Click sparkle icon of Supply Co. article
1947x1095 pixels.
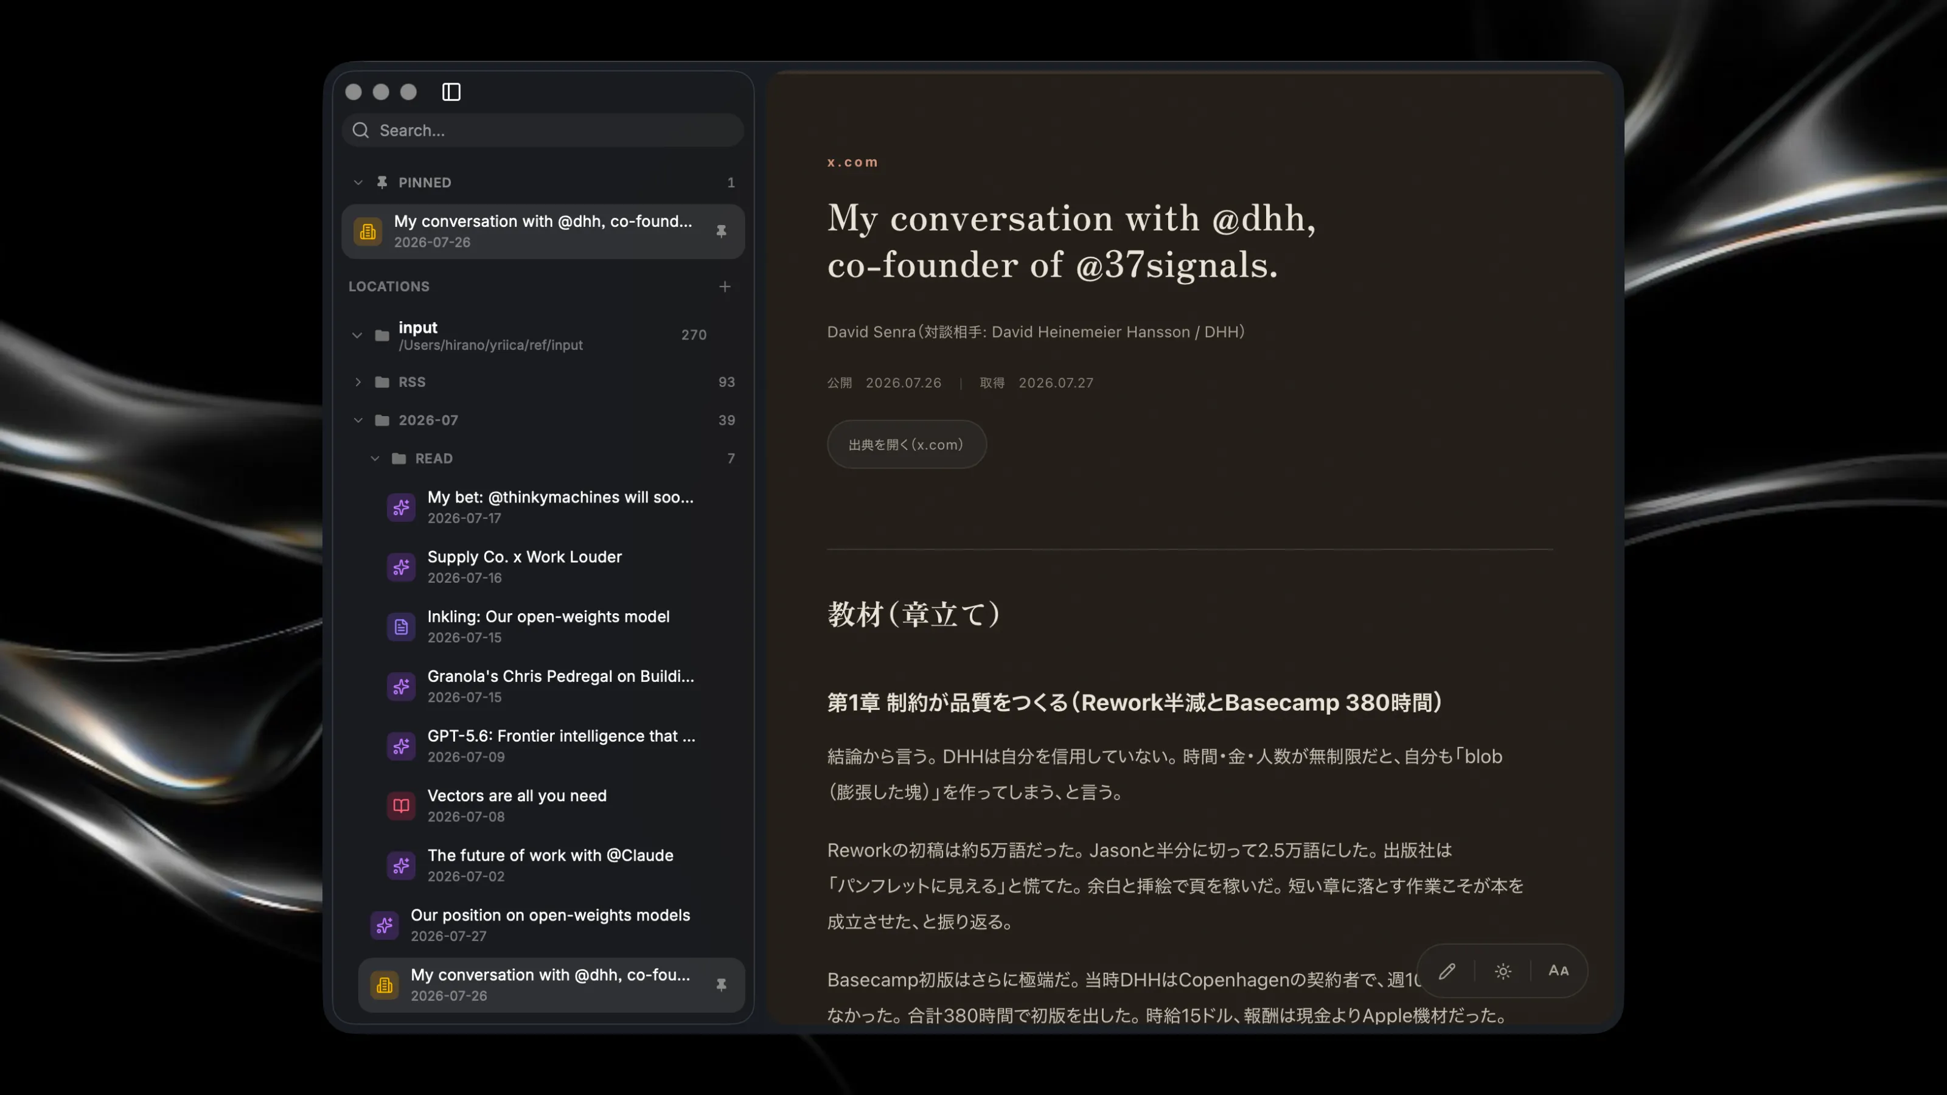click(402, 567)
